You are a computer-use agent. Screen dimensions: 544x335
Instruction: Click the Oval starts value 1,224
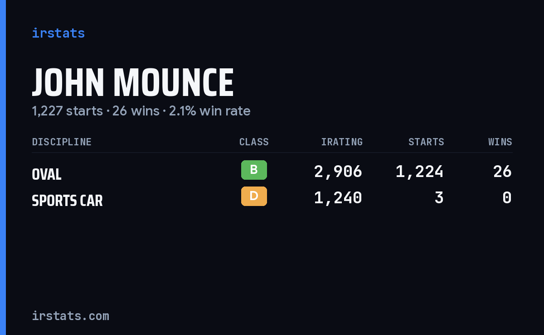click(x=419, y=172)
